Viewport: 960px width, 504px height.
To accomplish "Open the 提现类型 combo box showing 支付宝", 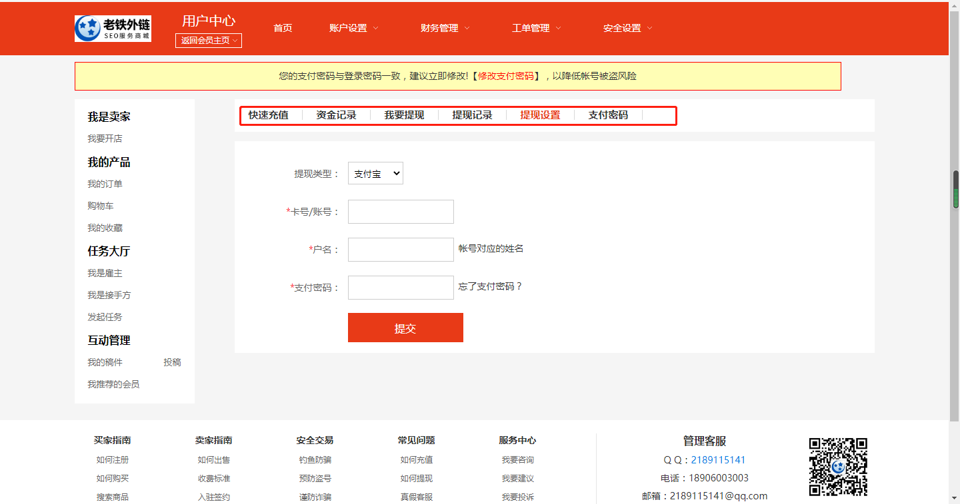I will tap(375, 172).
